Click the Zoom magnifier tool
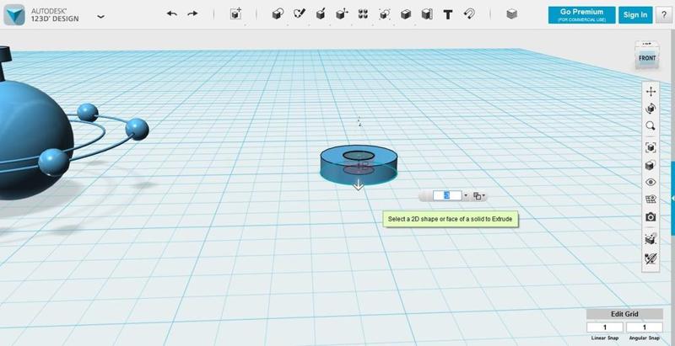Screen dimensions: 675x346 [651, 126]
